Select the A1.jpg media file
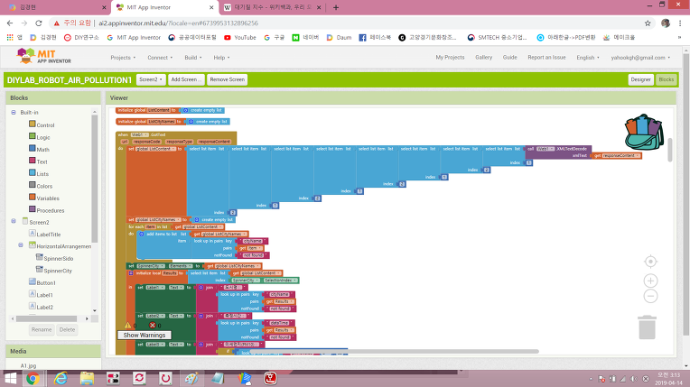 tap(28, 365)
